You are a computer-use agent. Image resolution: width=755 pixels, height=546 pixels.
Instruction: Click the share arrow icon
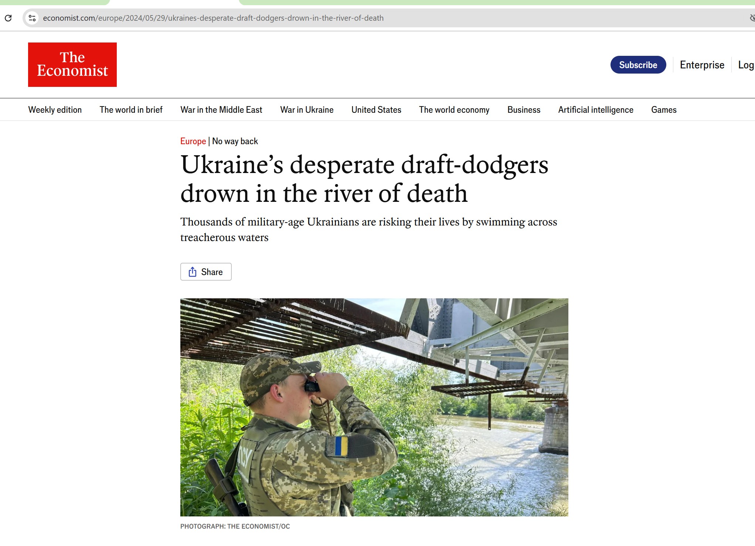(x=193, y=272)
